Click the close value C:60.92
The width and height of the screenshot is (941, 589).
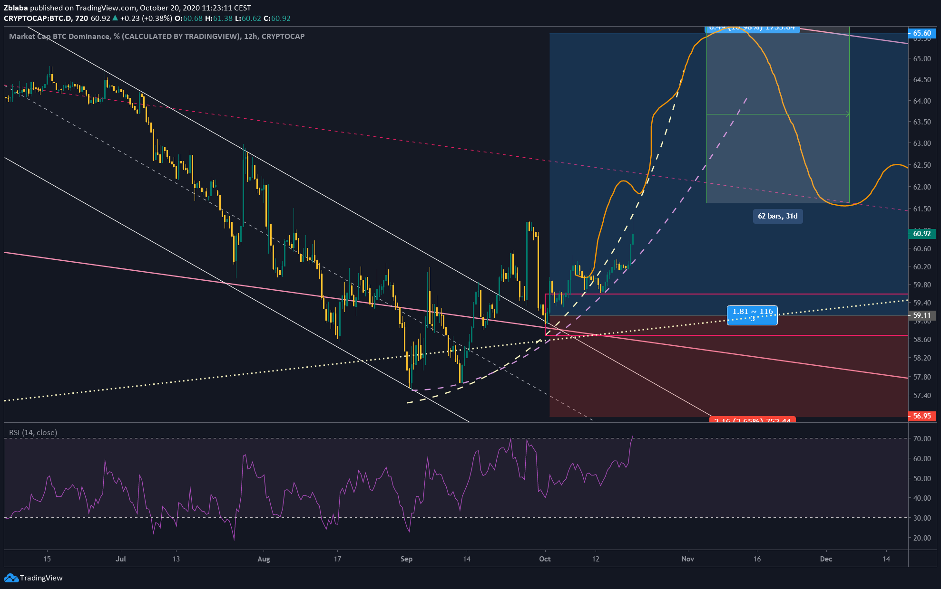coord(277,18)
